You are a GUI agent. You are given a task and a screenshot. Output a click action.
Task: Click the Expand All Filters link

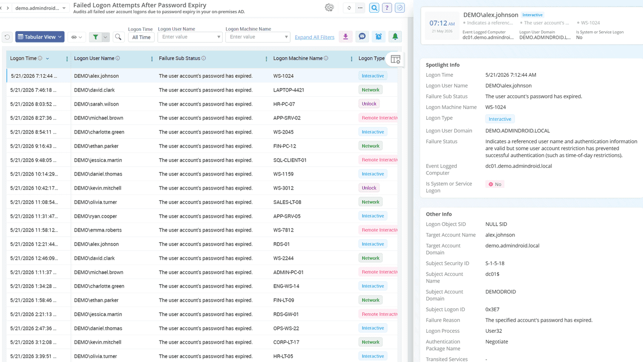[314, 37]
